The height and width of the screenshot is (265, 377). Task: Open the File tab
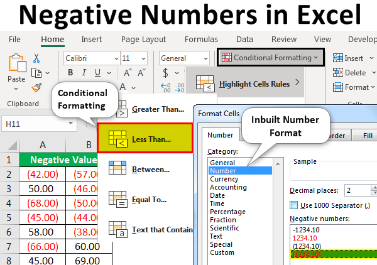coord(14,40)
